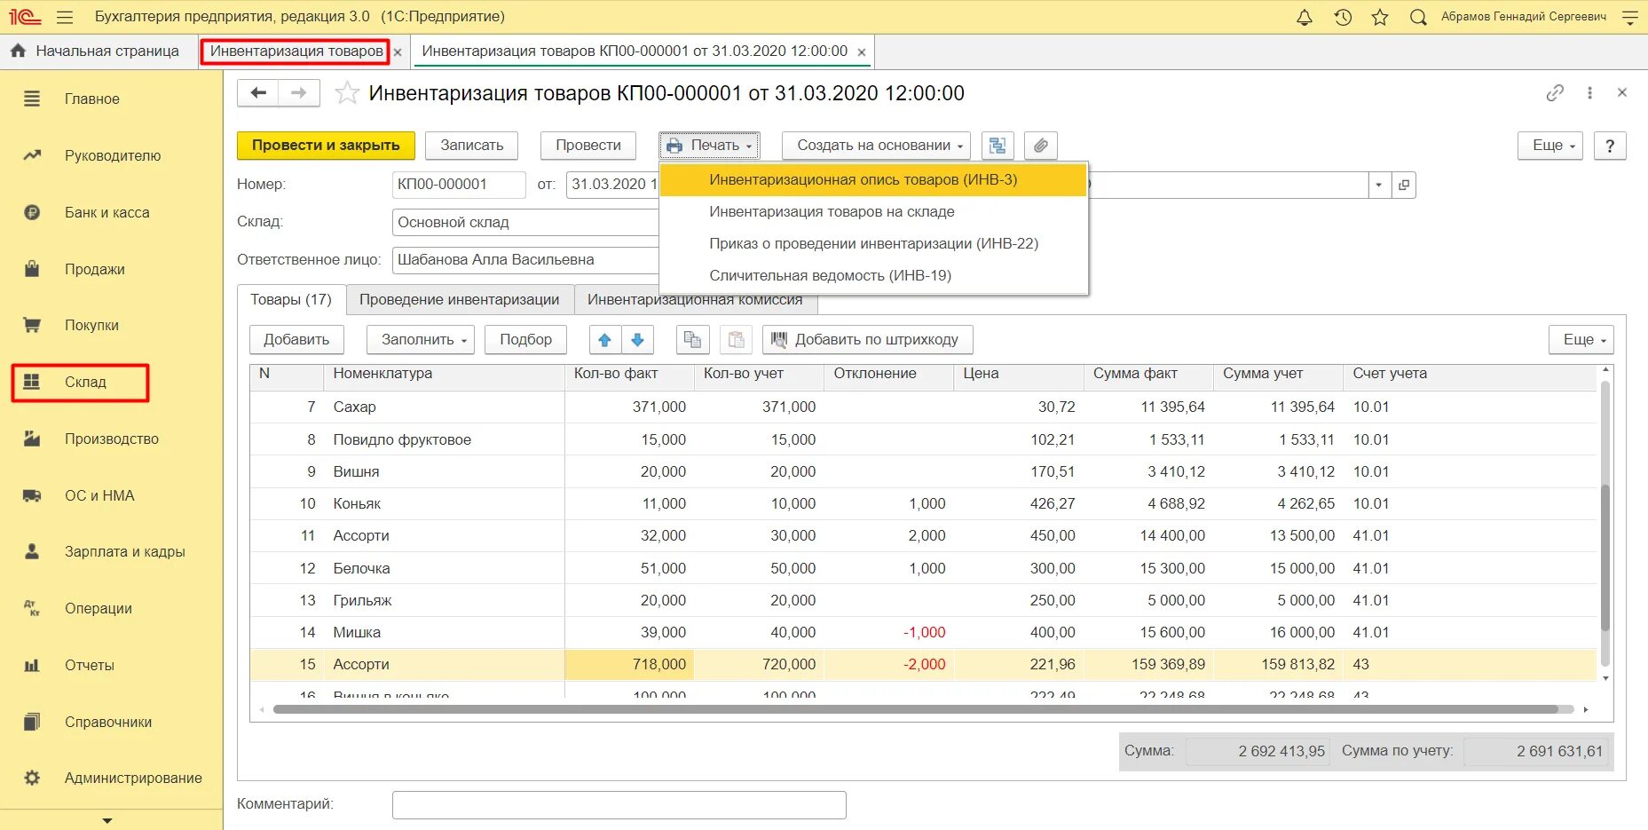Switch to Проведение инвентаризации tab

(460, 300)
